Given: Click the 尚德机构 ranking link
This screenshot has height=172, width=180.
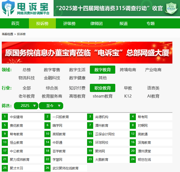Looking at the screenshot, I should coord(102,117).
